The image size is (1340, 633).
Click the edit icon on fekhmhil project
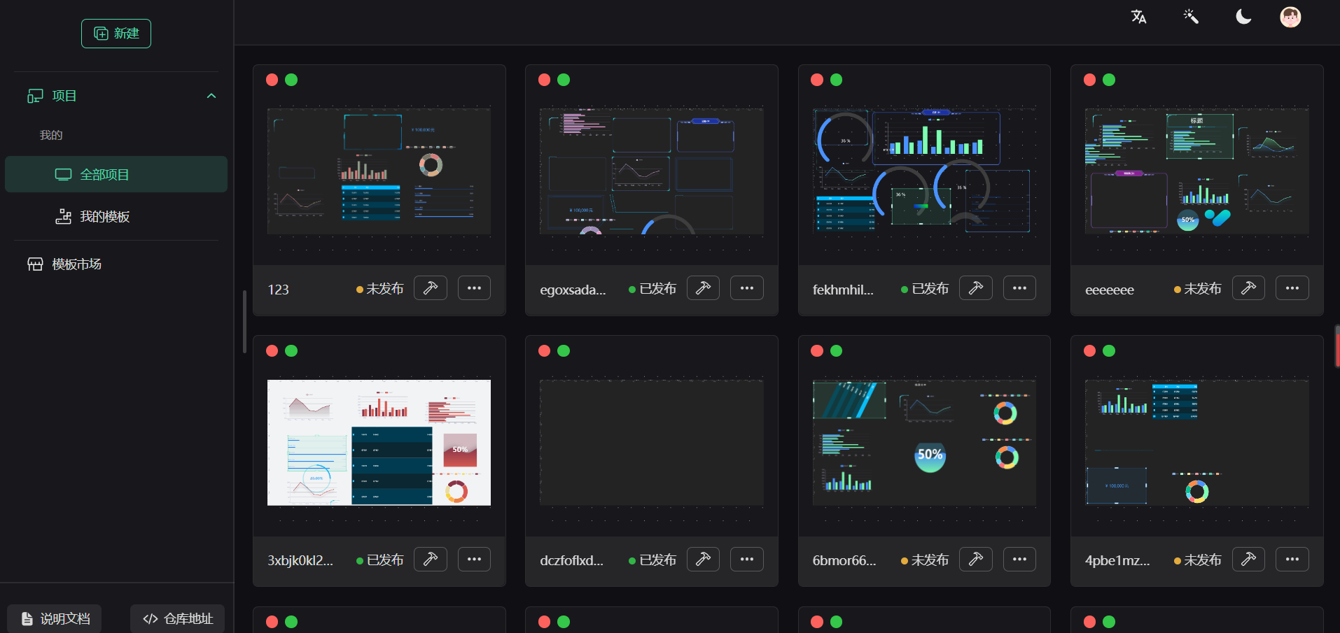click(x=975, y=287)
